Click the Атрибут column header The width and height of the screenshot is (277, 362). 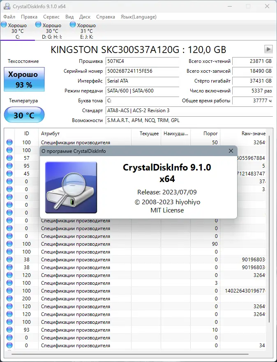85,134
